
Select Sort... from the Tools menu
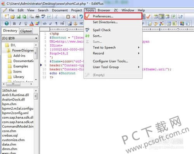(113, 36)
